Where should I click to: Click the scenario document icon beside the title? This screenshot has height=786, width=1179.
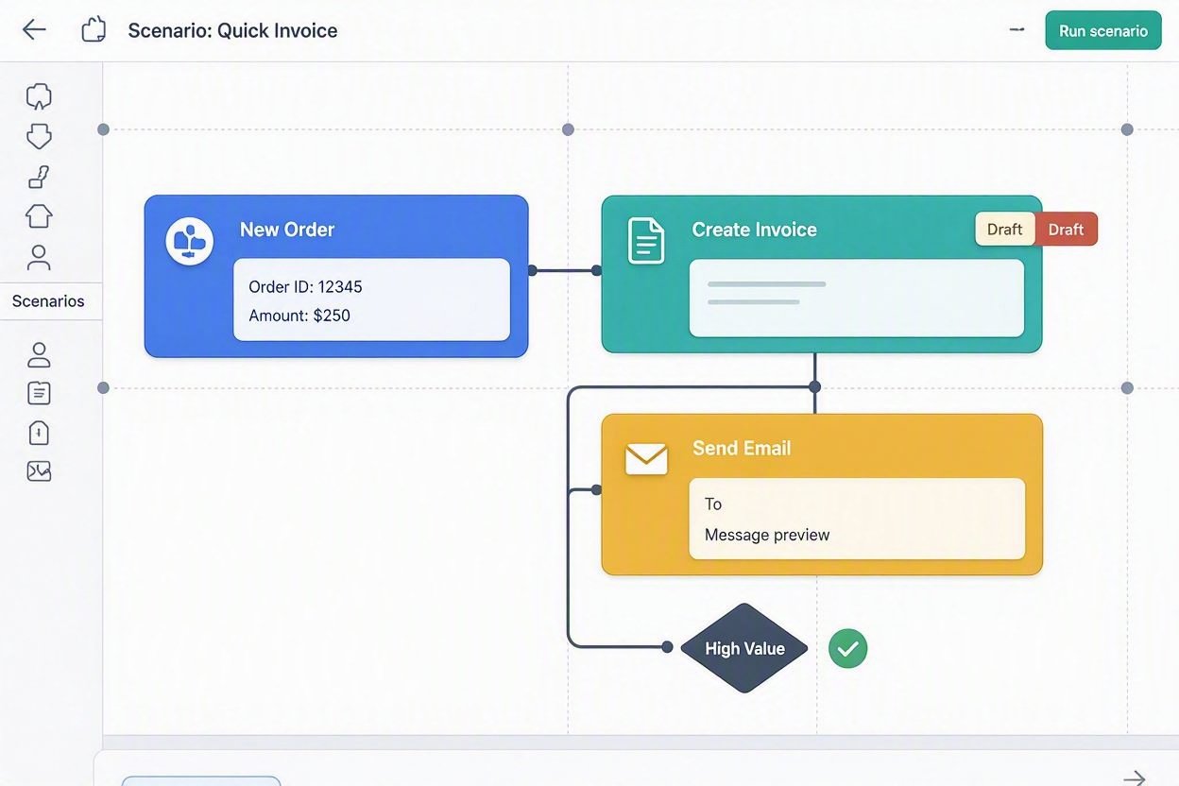tap(94, 29)
